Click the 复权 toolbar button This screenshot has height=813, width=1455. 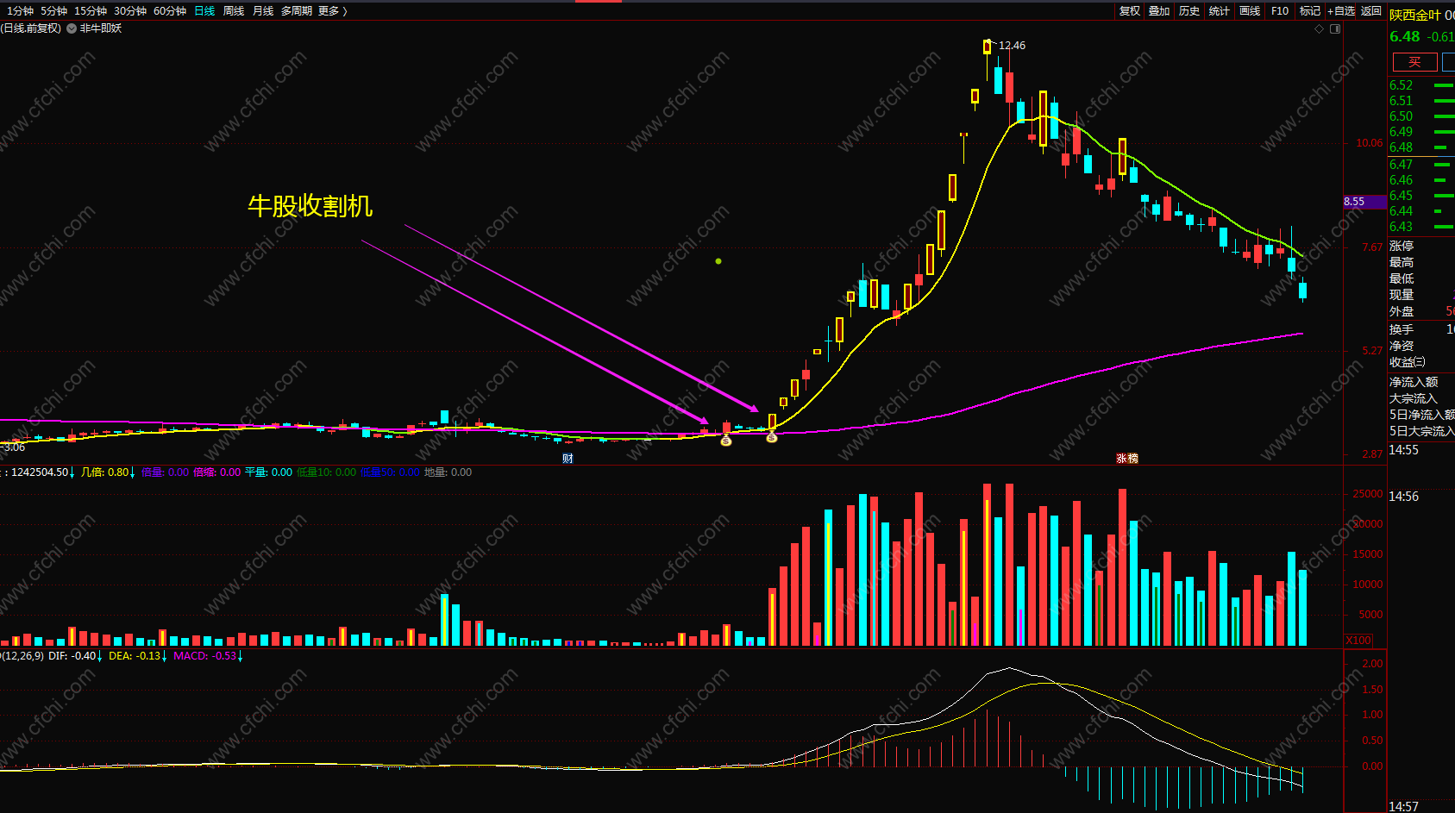[1130, 11]
